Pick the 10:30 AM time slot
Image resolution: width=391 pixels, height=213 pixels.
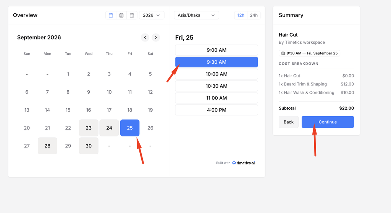(x=217, y=86)
